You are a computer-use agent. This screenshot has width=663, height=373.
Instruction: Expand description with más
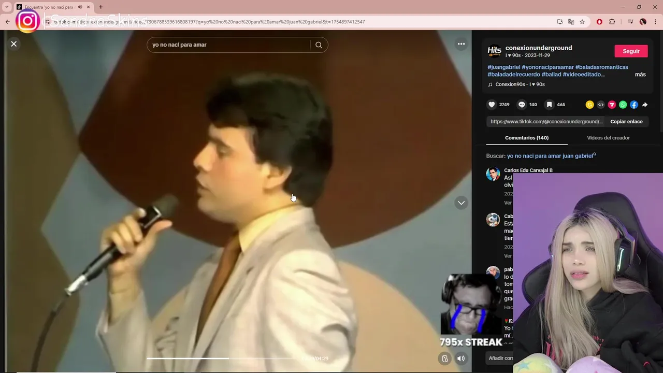640,75
